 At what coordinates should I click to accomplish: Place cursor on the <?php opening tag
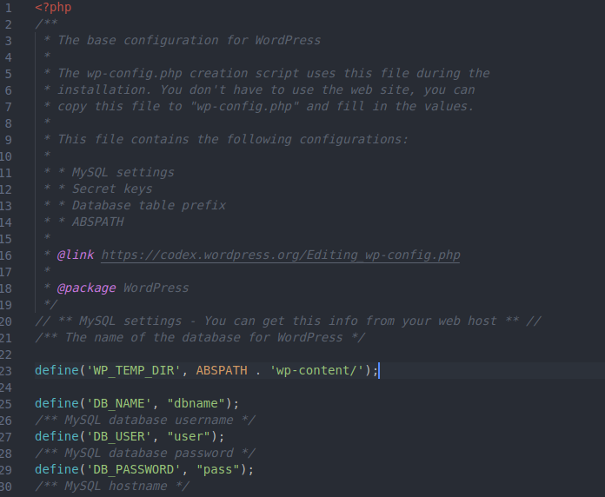53,7
